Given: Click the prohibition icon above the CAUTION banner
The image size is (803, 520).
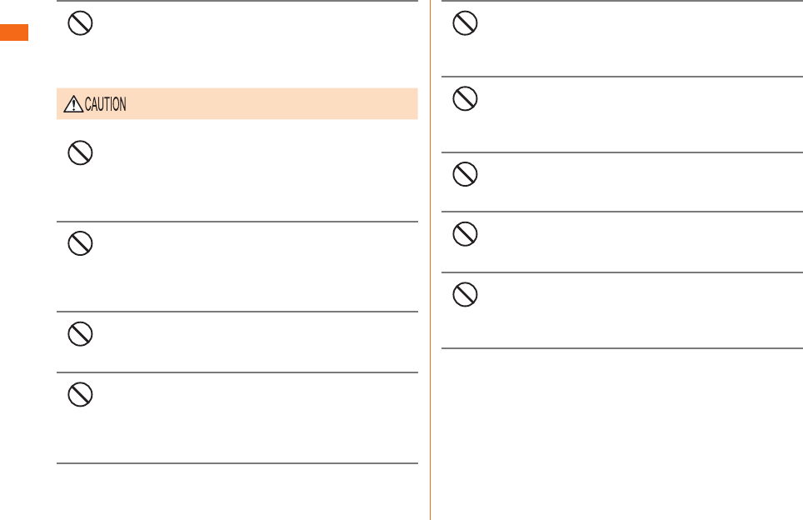Looking at the screenshot, I should tap(80, 23).
